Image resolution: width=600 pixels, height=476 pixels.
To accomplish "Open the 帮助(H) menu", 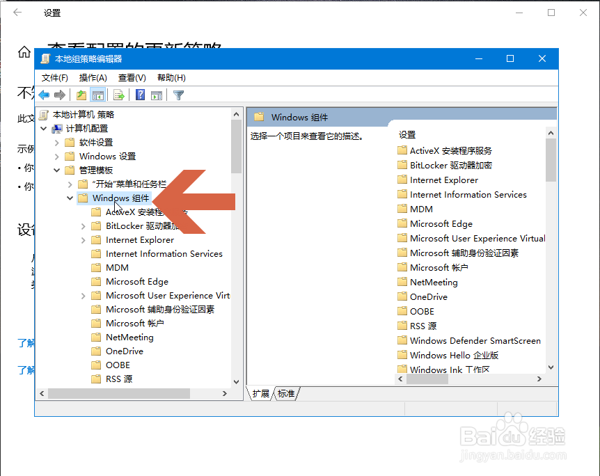I will tap(171, 78).
